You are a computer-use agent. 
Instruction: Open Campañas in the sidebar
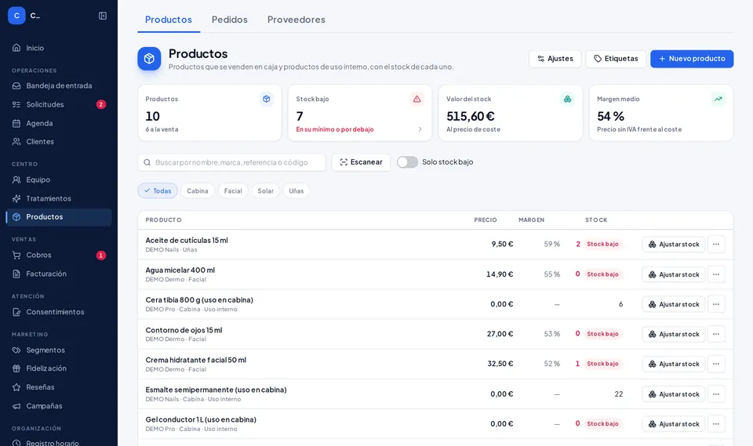[59, 406]
